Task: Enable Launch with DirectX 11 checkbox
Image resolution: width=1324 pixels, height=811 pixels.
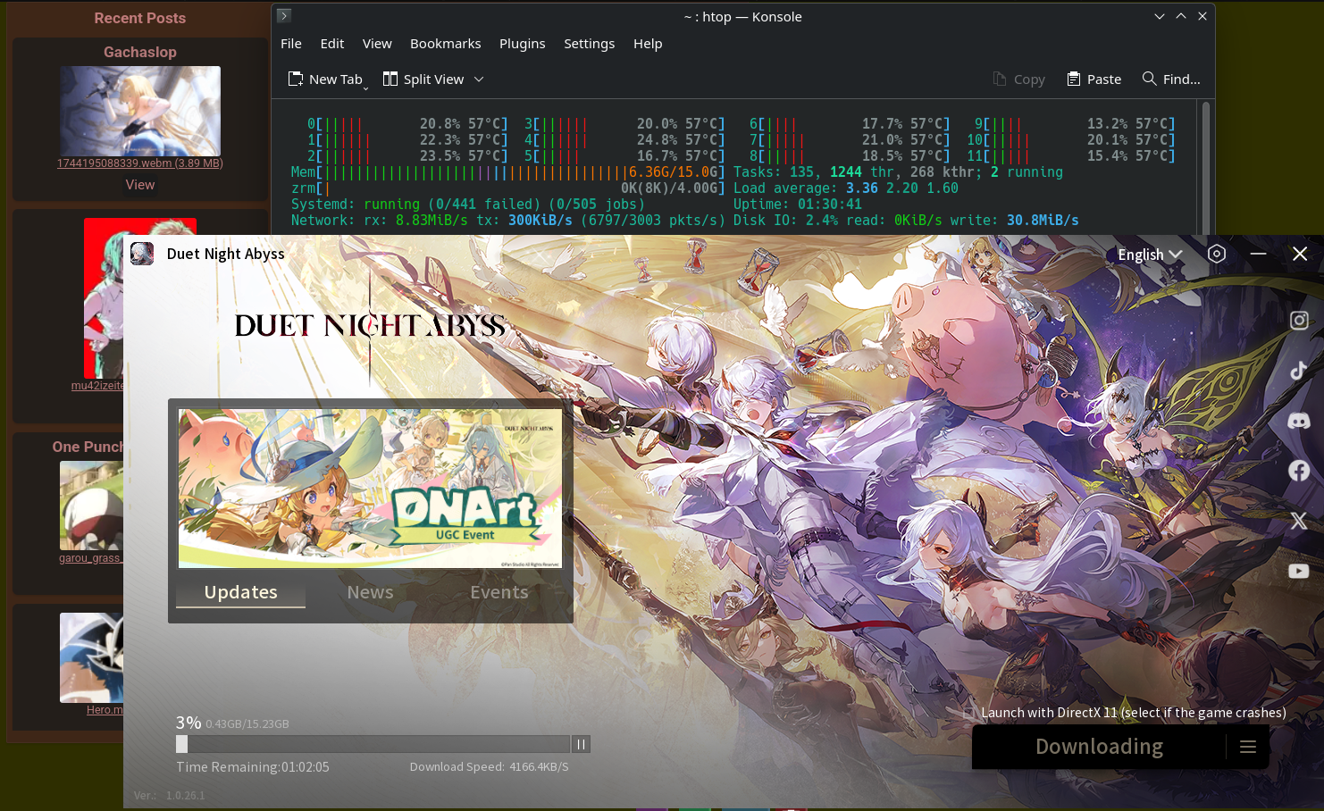Action: coord(970,713)
